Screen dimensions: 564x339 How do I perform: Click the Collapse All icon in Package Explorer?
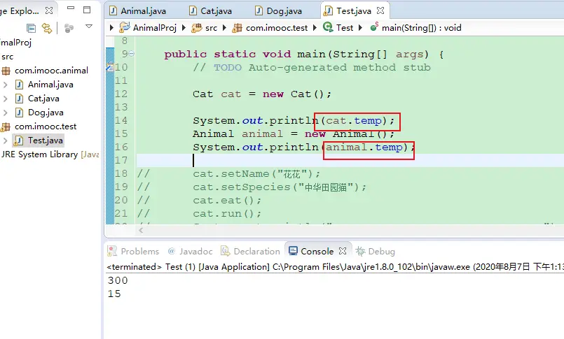click(x=31, y=28)
